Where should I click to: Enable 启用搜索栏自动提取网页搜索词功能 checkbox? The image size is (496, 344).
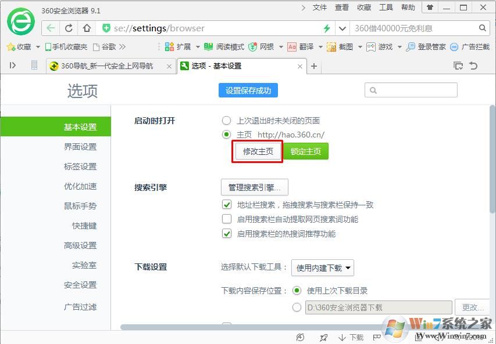pyautogui.click(x=227, y=219)
